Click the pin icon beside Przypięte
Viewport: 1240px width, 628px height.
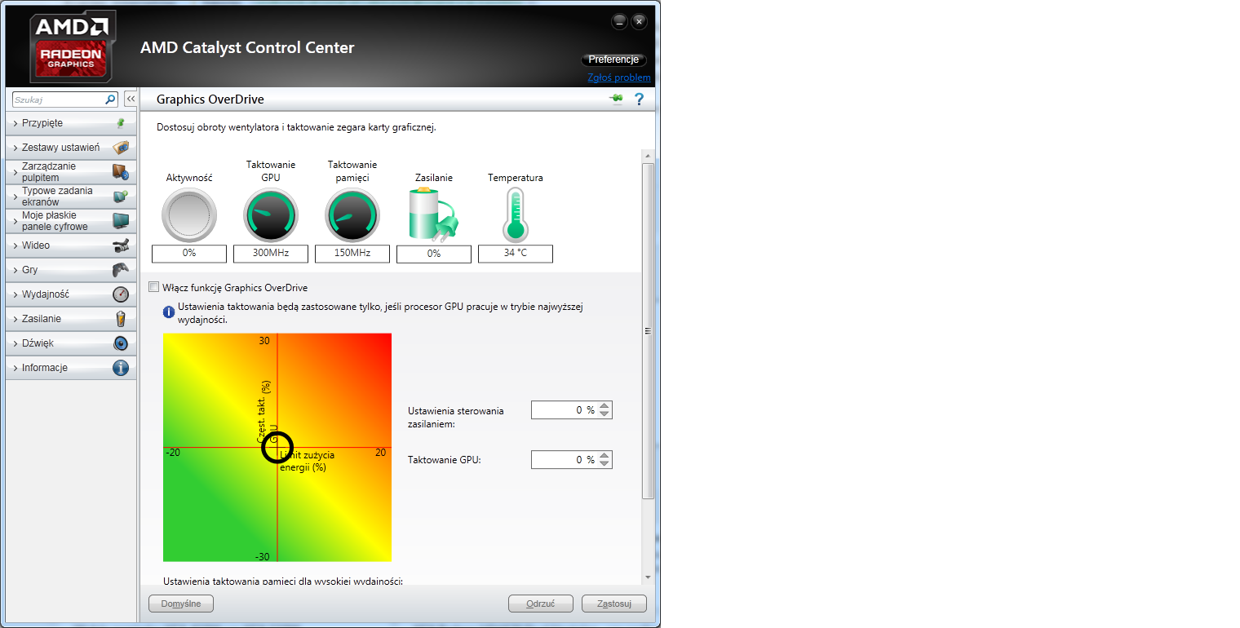[x=121, y=123]
